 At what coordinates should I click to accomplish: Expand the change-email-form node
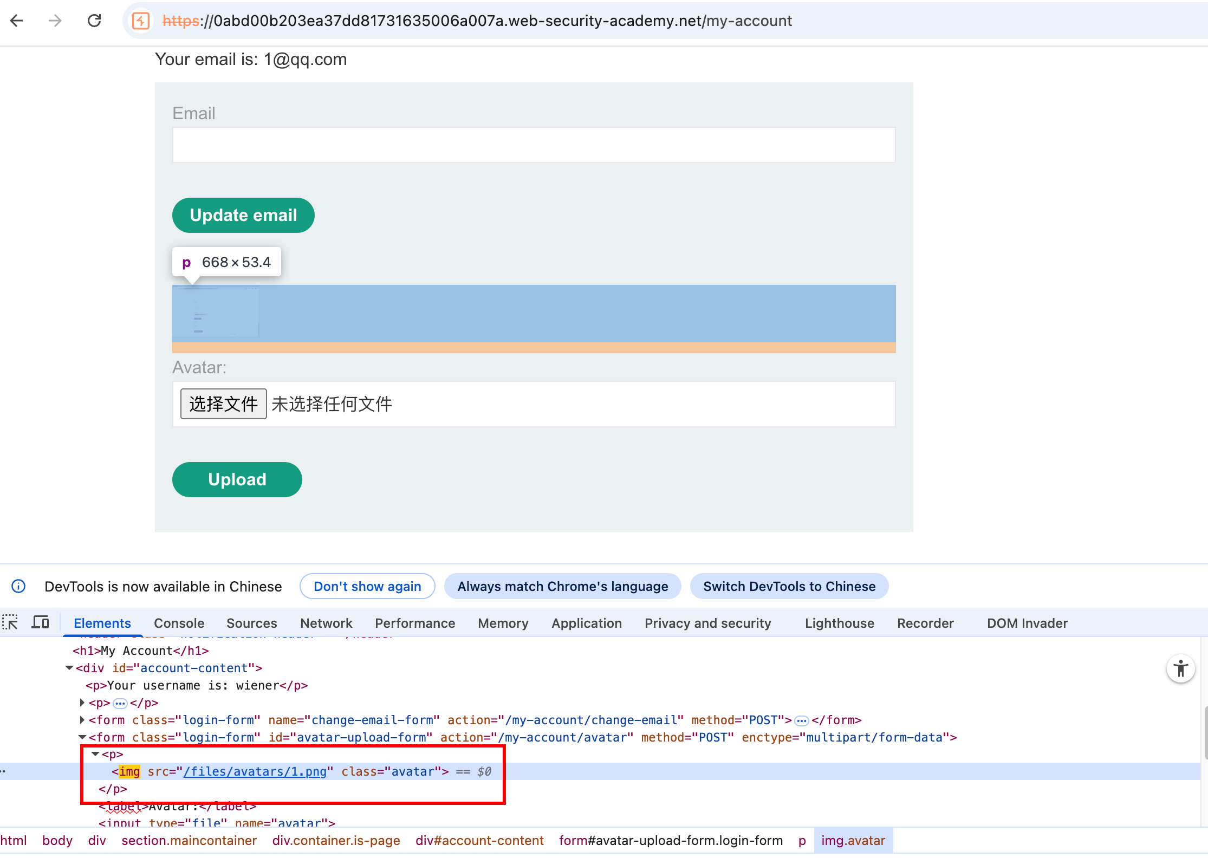82,720
